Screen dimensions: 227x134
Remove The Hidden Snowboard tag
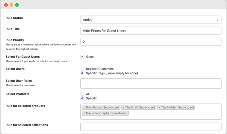[x=159, y=108]
